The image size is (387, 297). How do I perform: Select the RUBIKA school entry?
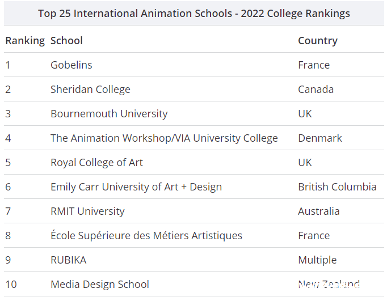[68, 260]
